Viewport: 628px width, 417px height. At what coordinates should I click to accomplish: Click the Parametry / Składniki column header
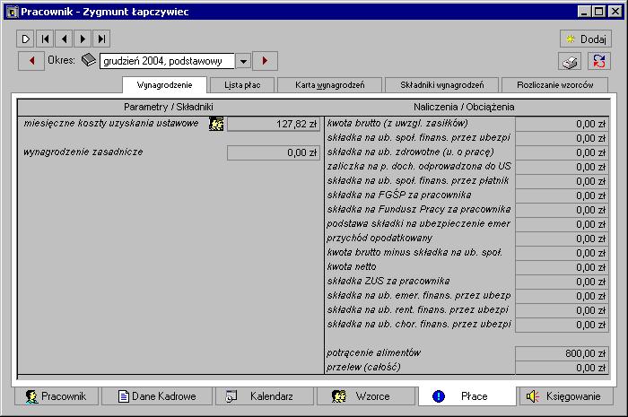click(169, 107)
